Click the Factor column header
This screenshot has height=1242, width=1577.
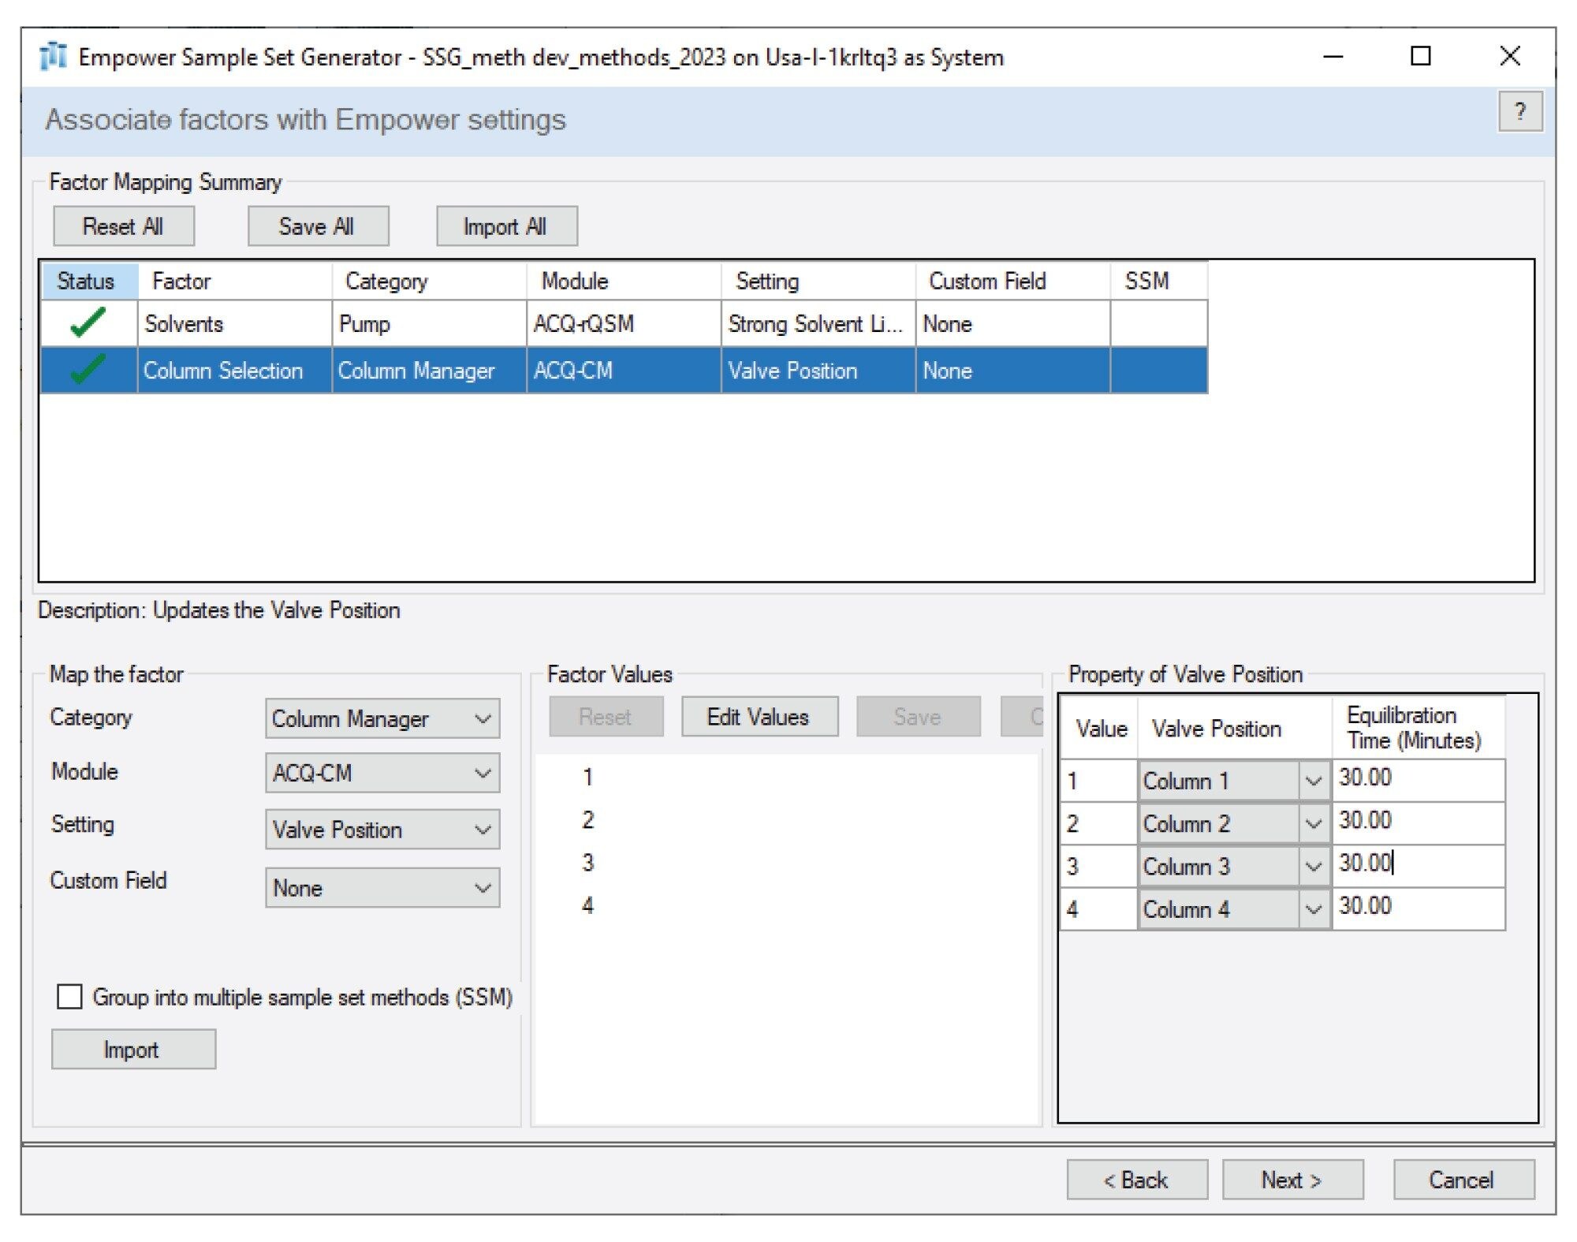click(235, 281)
